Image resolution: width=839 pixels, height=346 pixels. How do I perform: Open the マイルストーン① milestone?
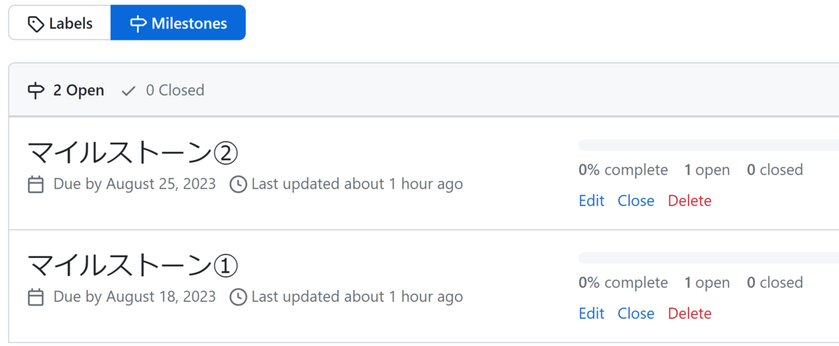point(133,265)
